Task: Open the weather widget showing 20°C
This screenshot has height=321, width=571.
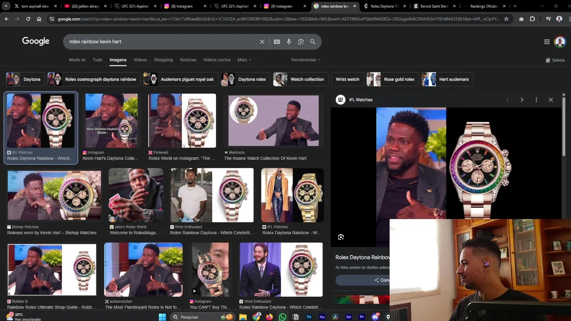Action: 23,317
